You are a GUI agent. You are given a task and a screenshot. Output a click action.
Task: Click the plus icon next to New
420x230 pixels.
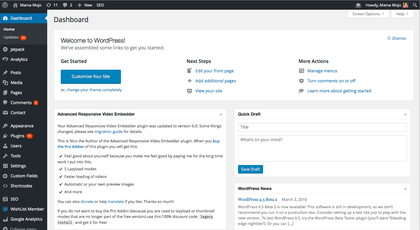click(x=80, y=5)
